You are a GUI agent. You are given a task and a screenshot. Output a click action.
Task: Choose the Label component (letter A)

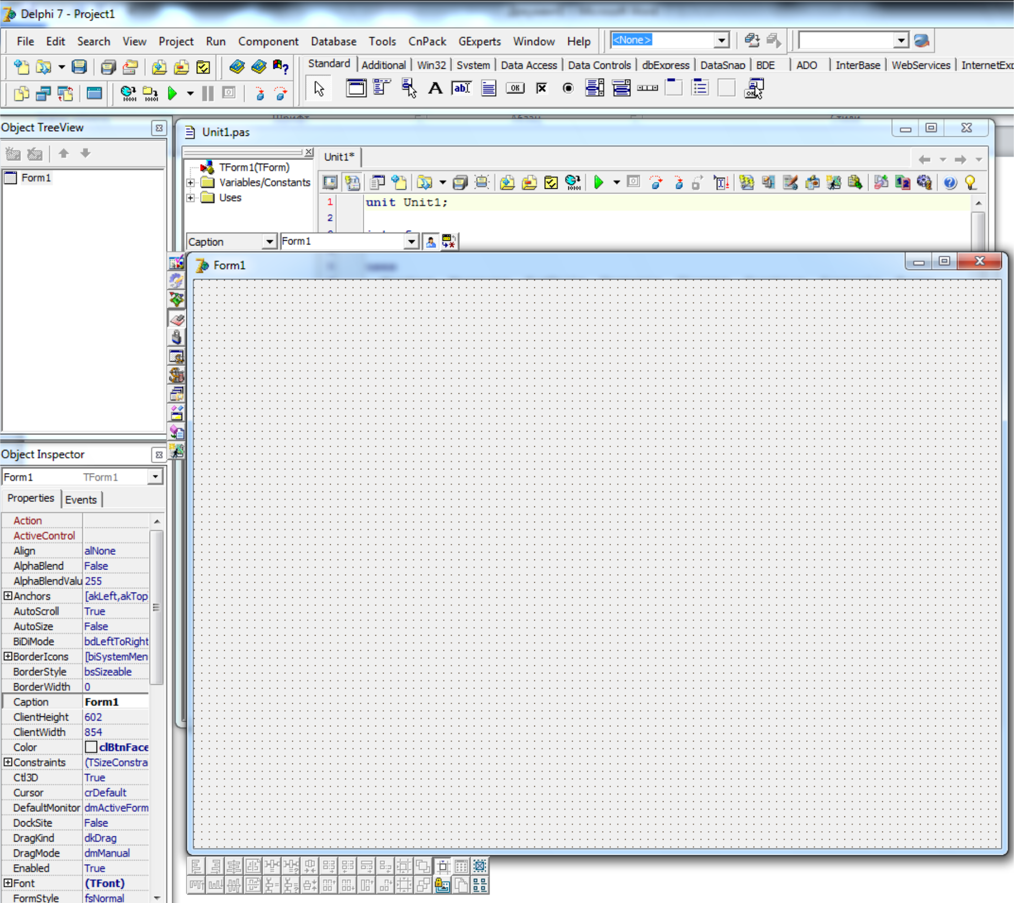[435, 88]
